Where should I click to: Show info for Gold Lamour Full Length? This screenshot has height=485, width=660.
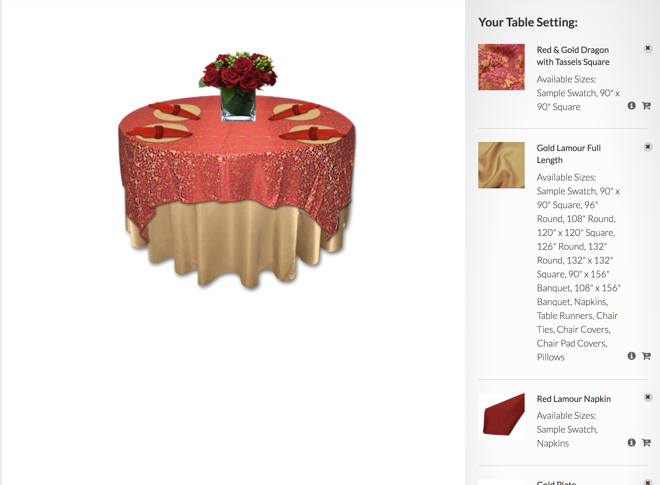click(x=631, y=356)
